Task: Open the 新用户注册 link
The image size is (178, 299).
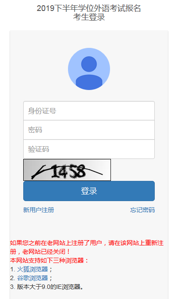Action: (x=39, y=210)
